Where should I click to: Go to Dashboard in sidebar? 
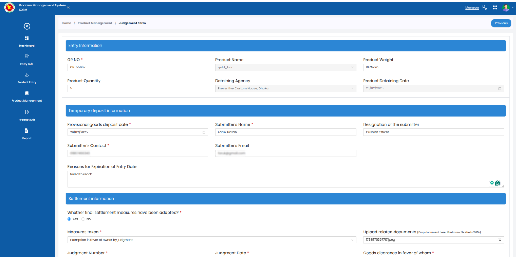(27, 46)
